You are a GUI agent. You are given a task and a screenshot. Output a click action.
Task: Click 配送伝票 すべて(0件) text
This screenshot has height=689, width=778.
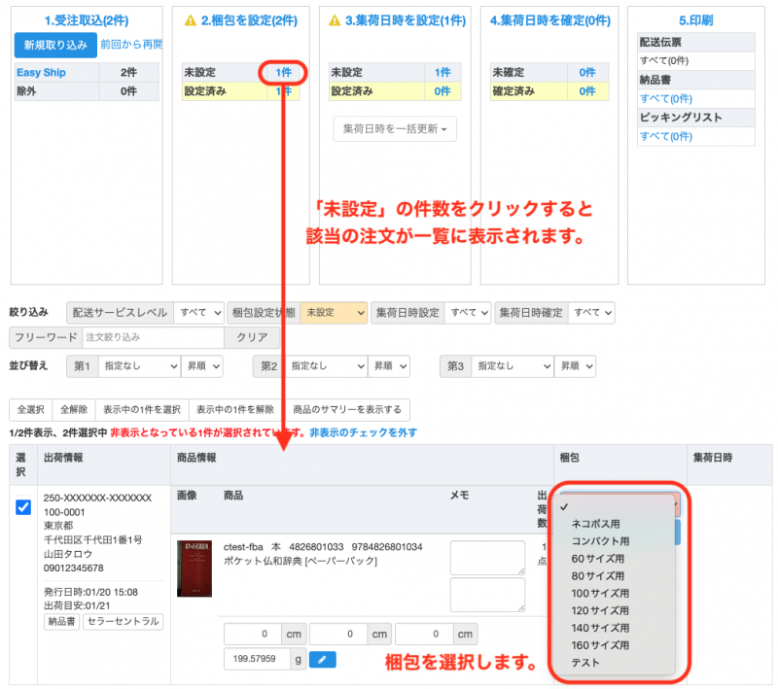(x=664, y=61)
